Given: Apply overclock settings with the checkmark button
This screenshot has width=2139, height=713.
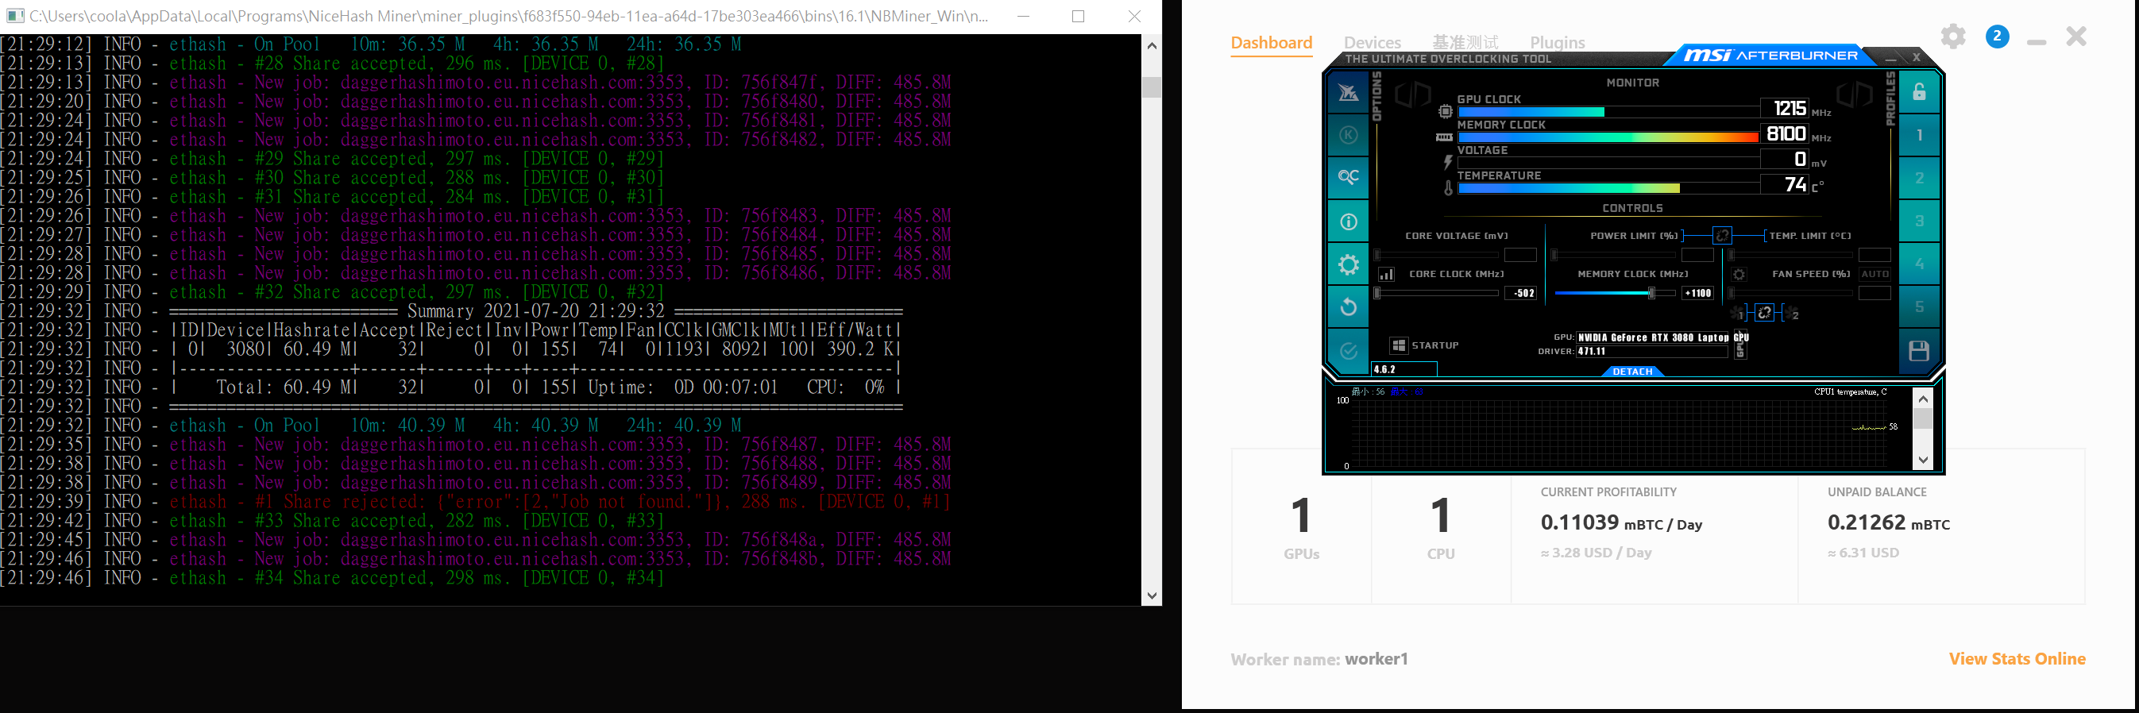Looking at the screenshot, I should click(1348, 350).
